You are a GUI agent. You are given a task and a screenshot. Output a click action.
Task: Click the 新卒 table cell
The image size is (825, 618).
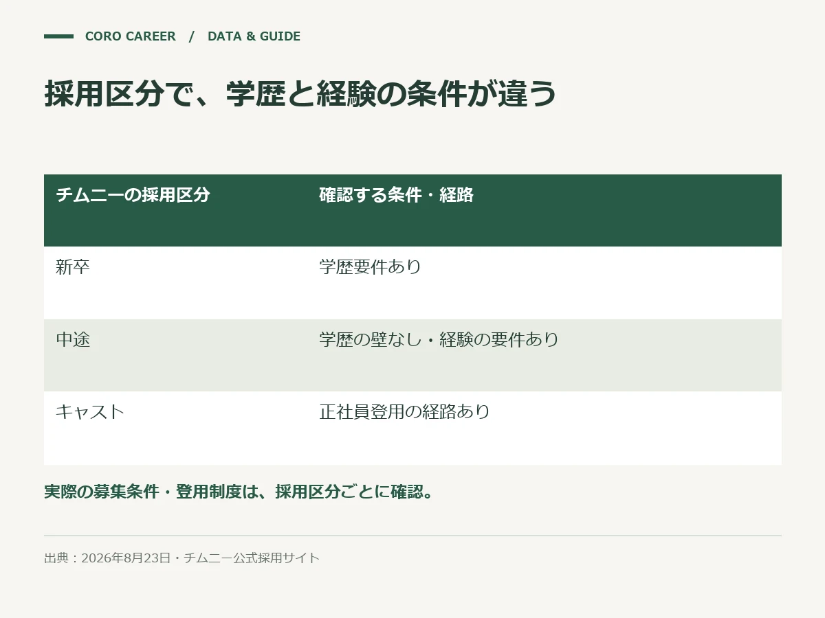tap(73, 267)
